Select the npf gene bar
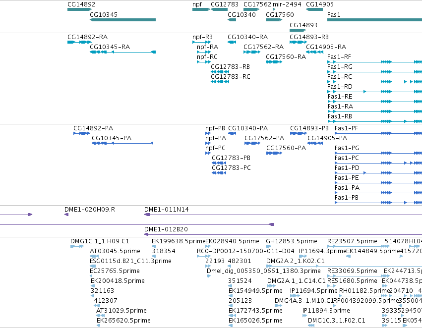Viewport: 422px width, 328px height. point(201,9)
